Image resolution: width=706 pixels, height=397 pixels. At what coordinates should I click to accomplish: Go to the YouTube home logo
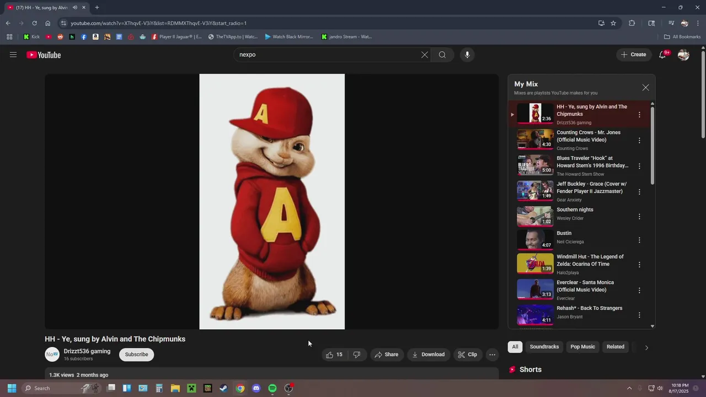[x=44, y=55]
